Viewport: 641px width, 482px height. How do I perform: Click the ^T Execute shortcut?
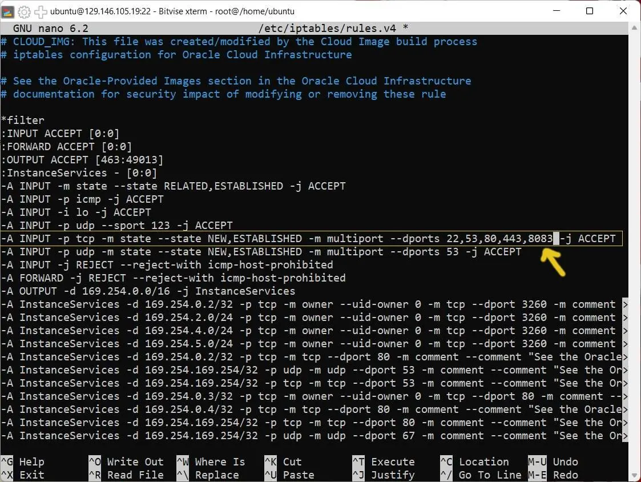click(384, 461)
